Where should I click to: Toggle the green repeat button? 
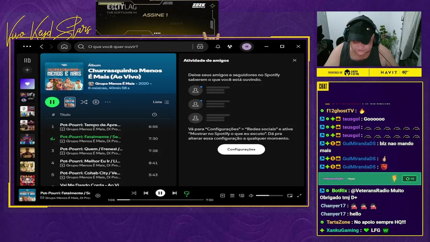click(187, 193)
